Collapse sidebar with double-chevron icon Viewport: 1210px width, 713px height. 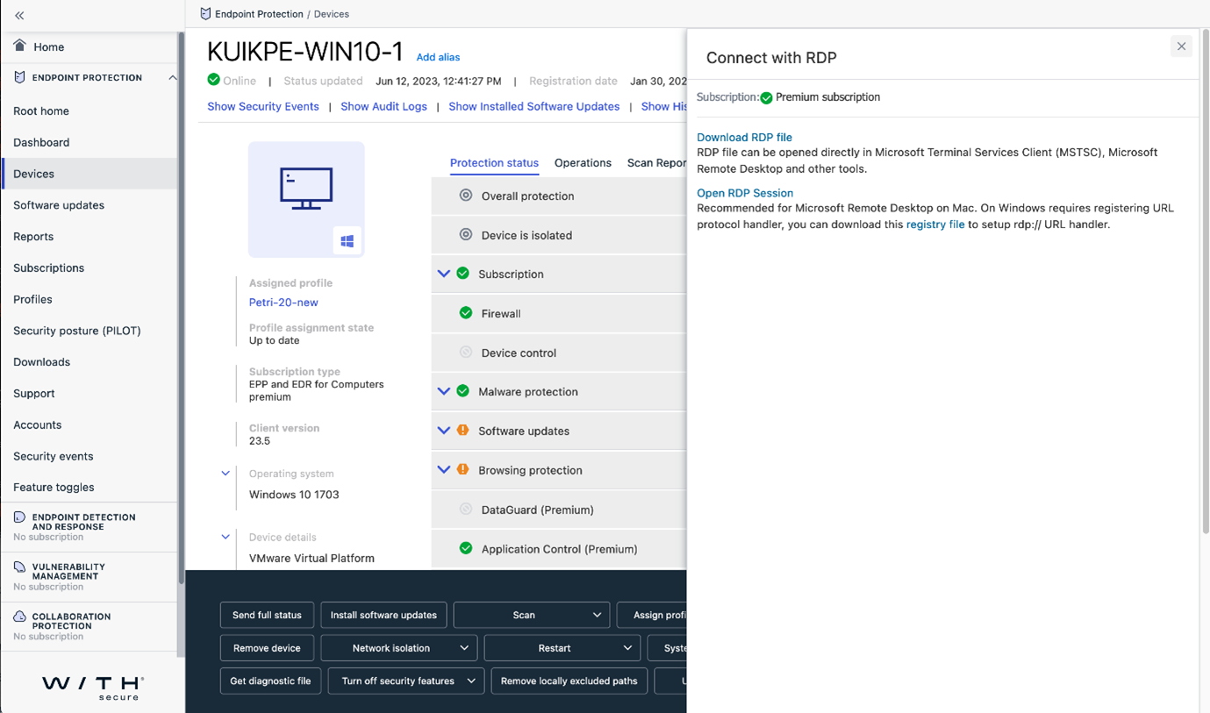point(19,15)
